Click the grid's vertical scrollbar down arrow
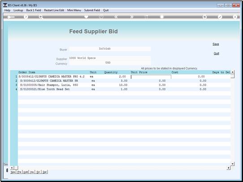 [232, 164]
